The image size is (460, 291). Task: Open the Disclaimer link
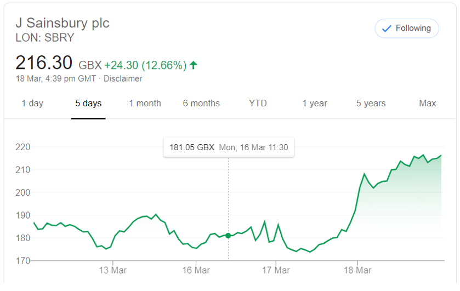coord(123,78)
